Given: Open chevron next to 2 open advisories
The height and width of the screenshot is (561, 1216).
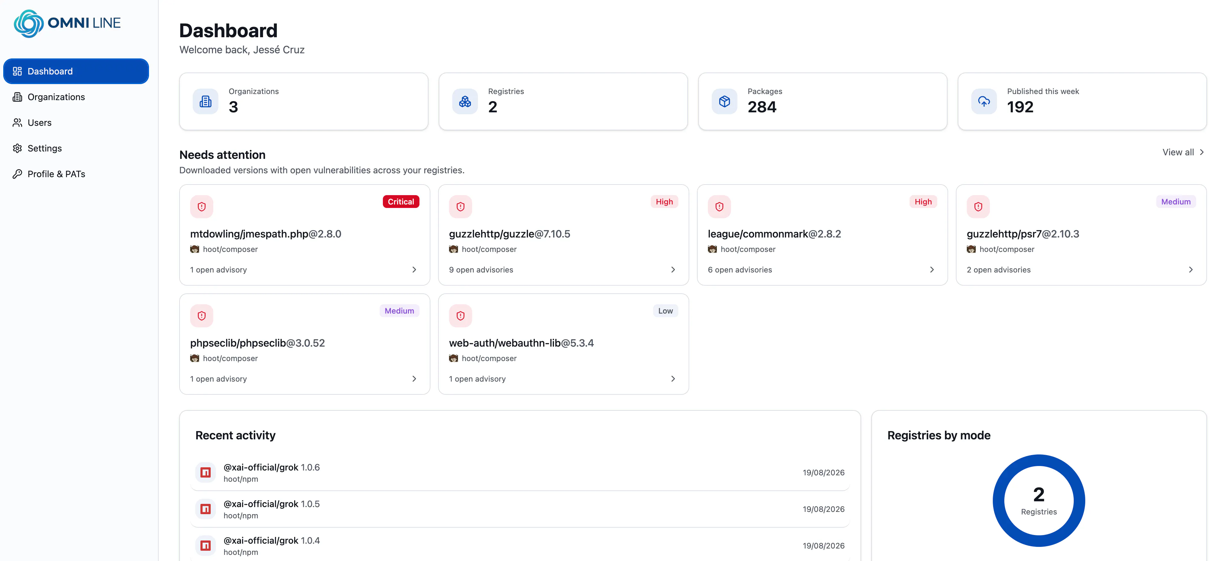Looking at the screenshot, I should click(x=1191, y=270).
